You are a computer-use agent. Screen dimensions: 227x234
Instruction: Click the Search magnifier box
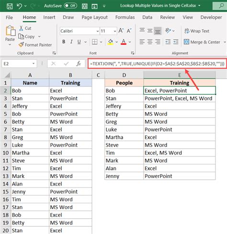[220, 6]
